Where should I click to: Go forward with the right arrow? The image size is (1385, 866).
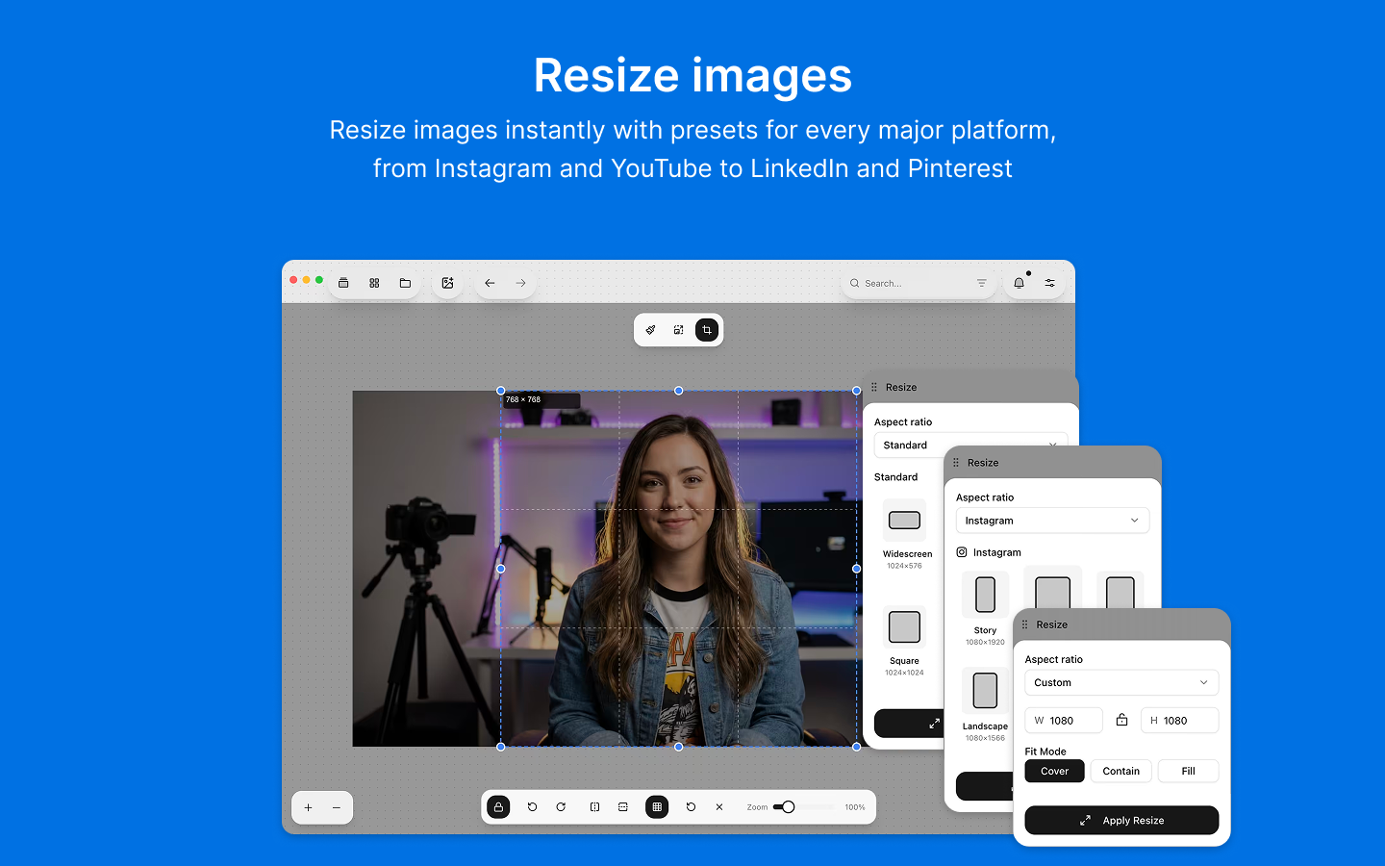tap(520, 283)
